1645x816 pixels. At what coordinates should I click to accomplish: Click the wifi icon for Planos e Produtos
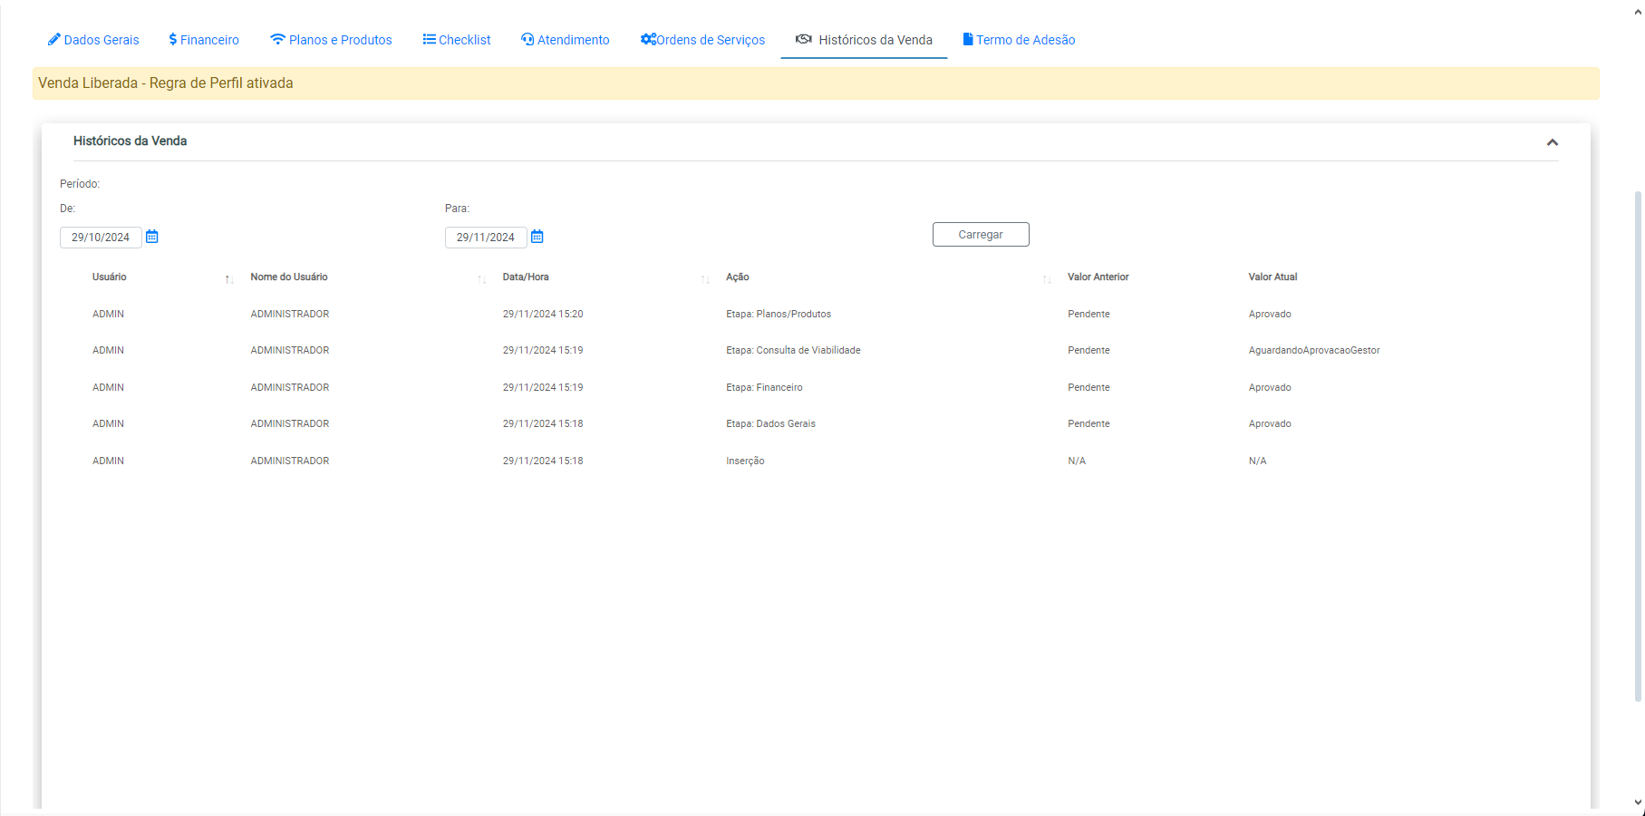click(x=277, y=39)
